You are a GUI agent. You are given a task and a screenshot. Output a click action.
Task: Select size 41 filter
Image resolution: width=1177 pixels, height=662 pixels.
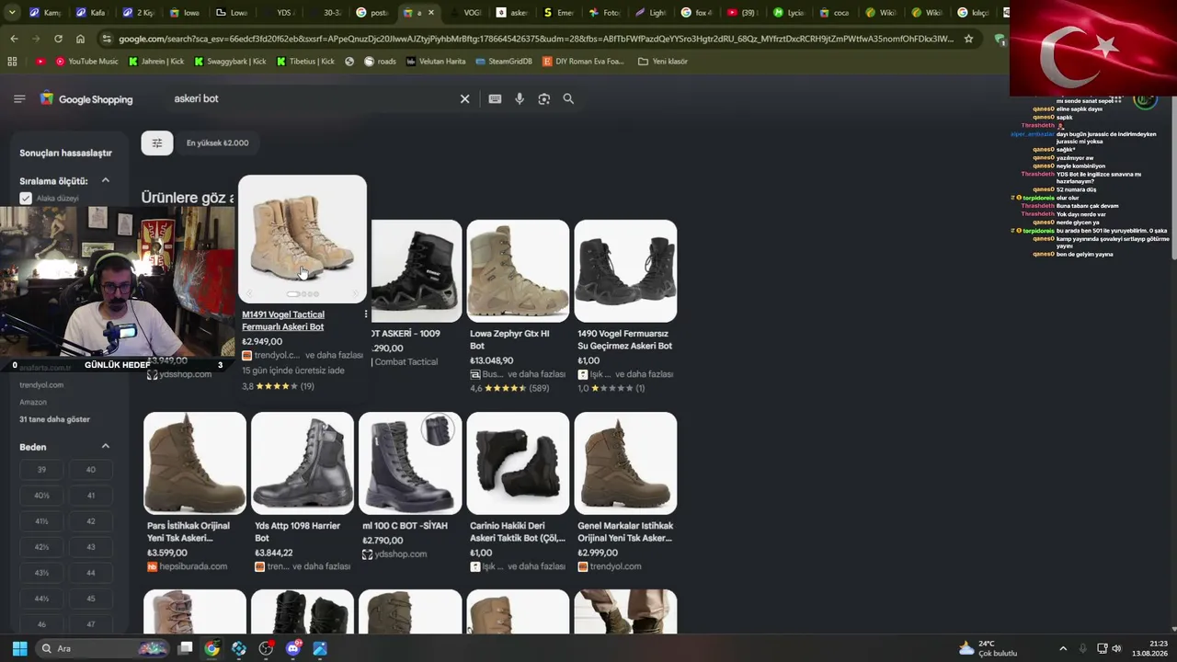90,496
